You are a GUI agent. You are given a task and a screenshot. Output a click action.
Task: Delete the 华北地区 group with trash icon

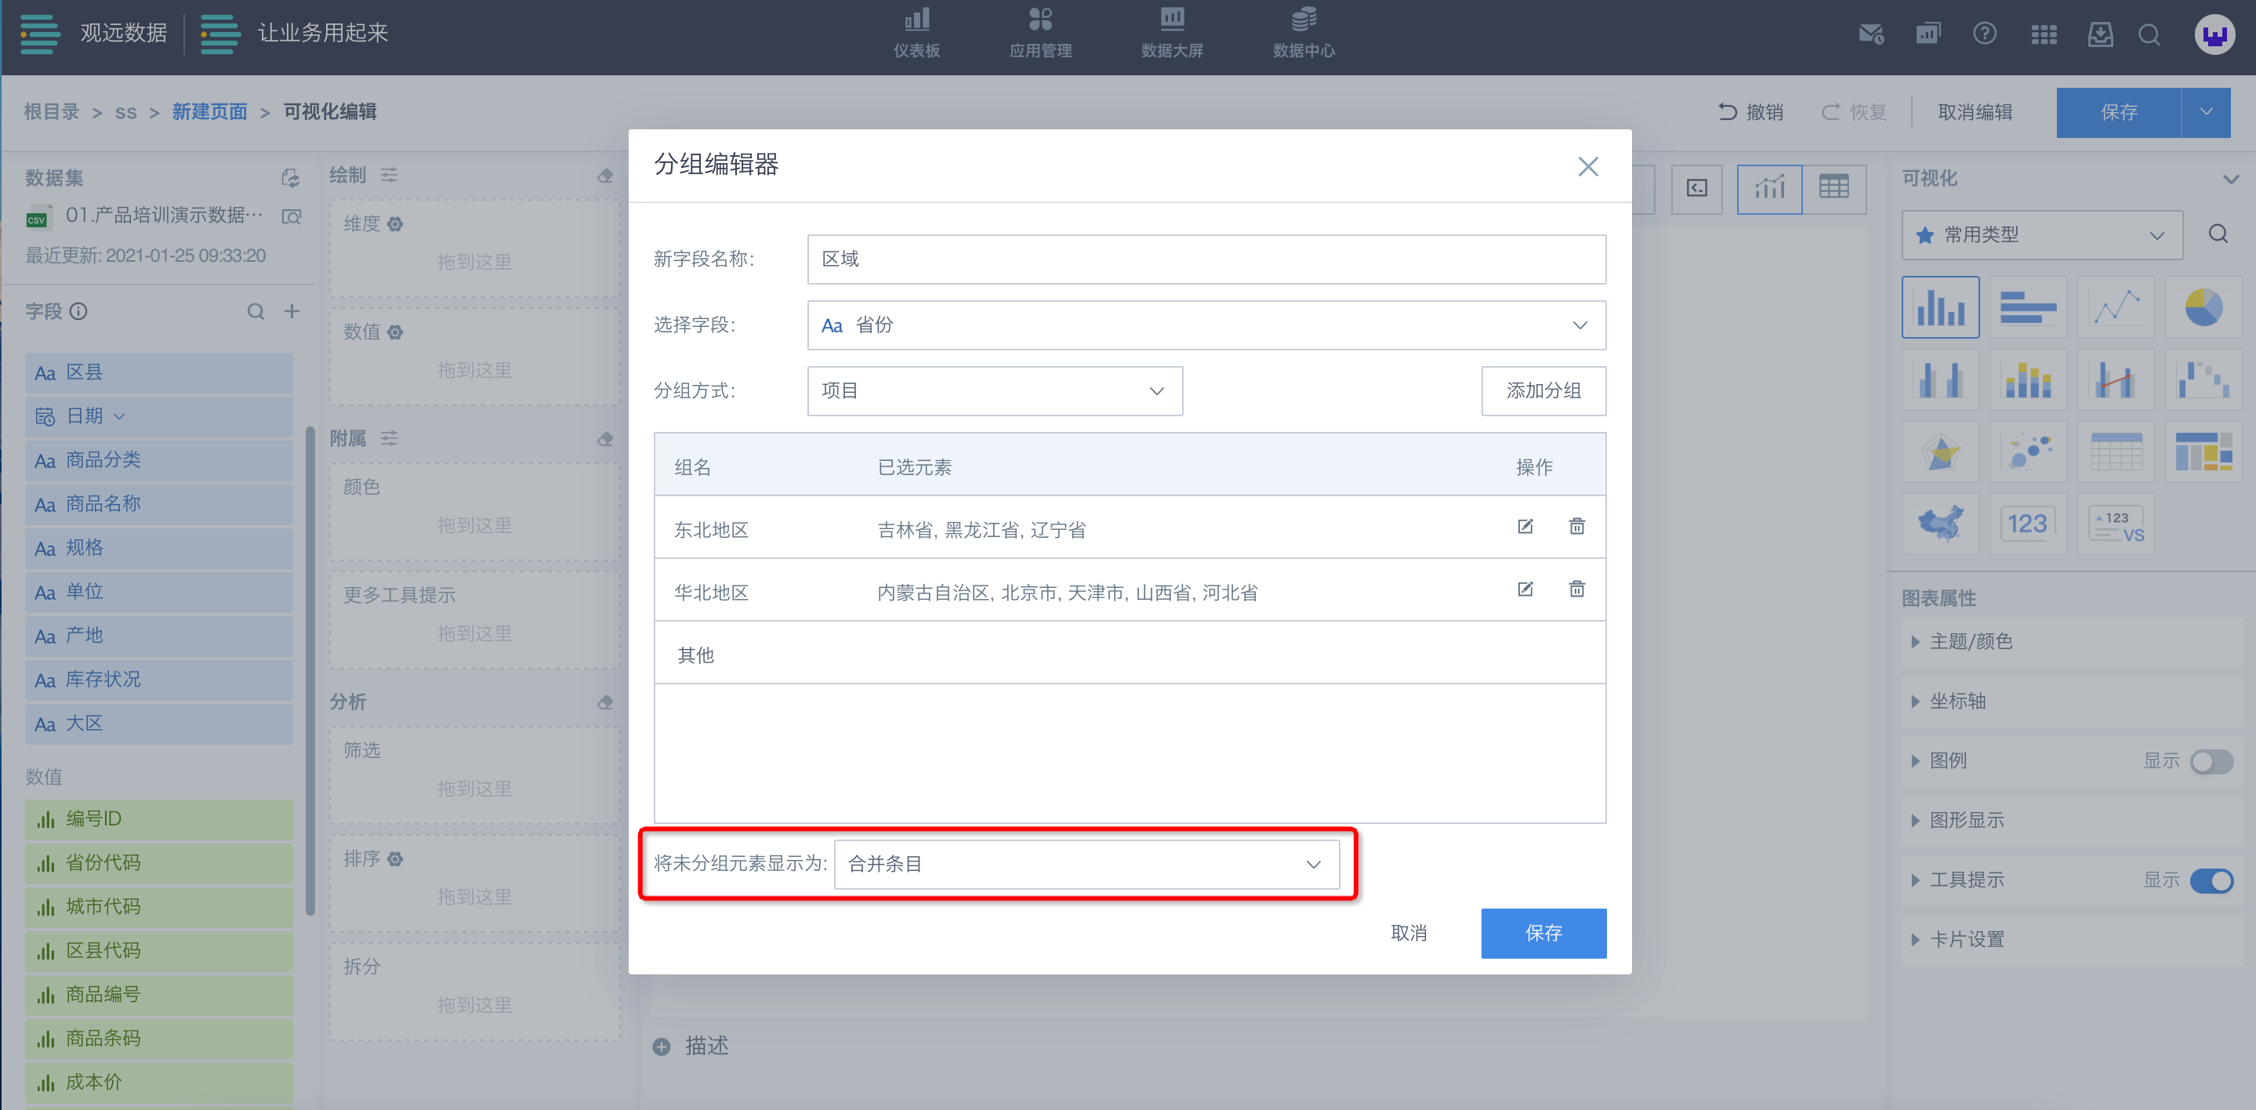coord(1576,589)
